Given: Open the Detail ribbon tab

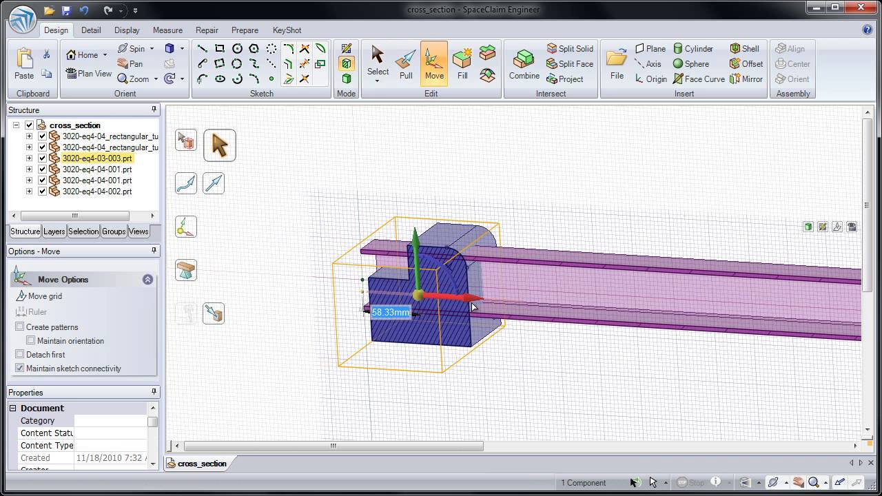Looking at the screenshot, I should [x=91, y=30].
